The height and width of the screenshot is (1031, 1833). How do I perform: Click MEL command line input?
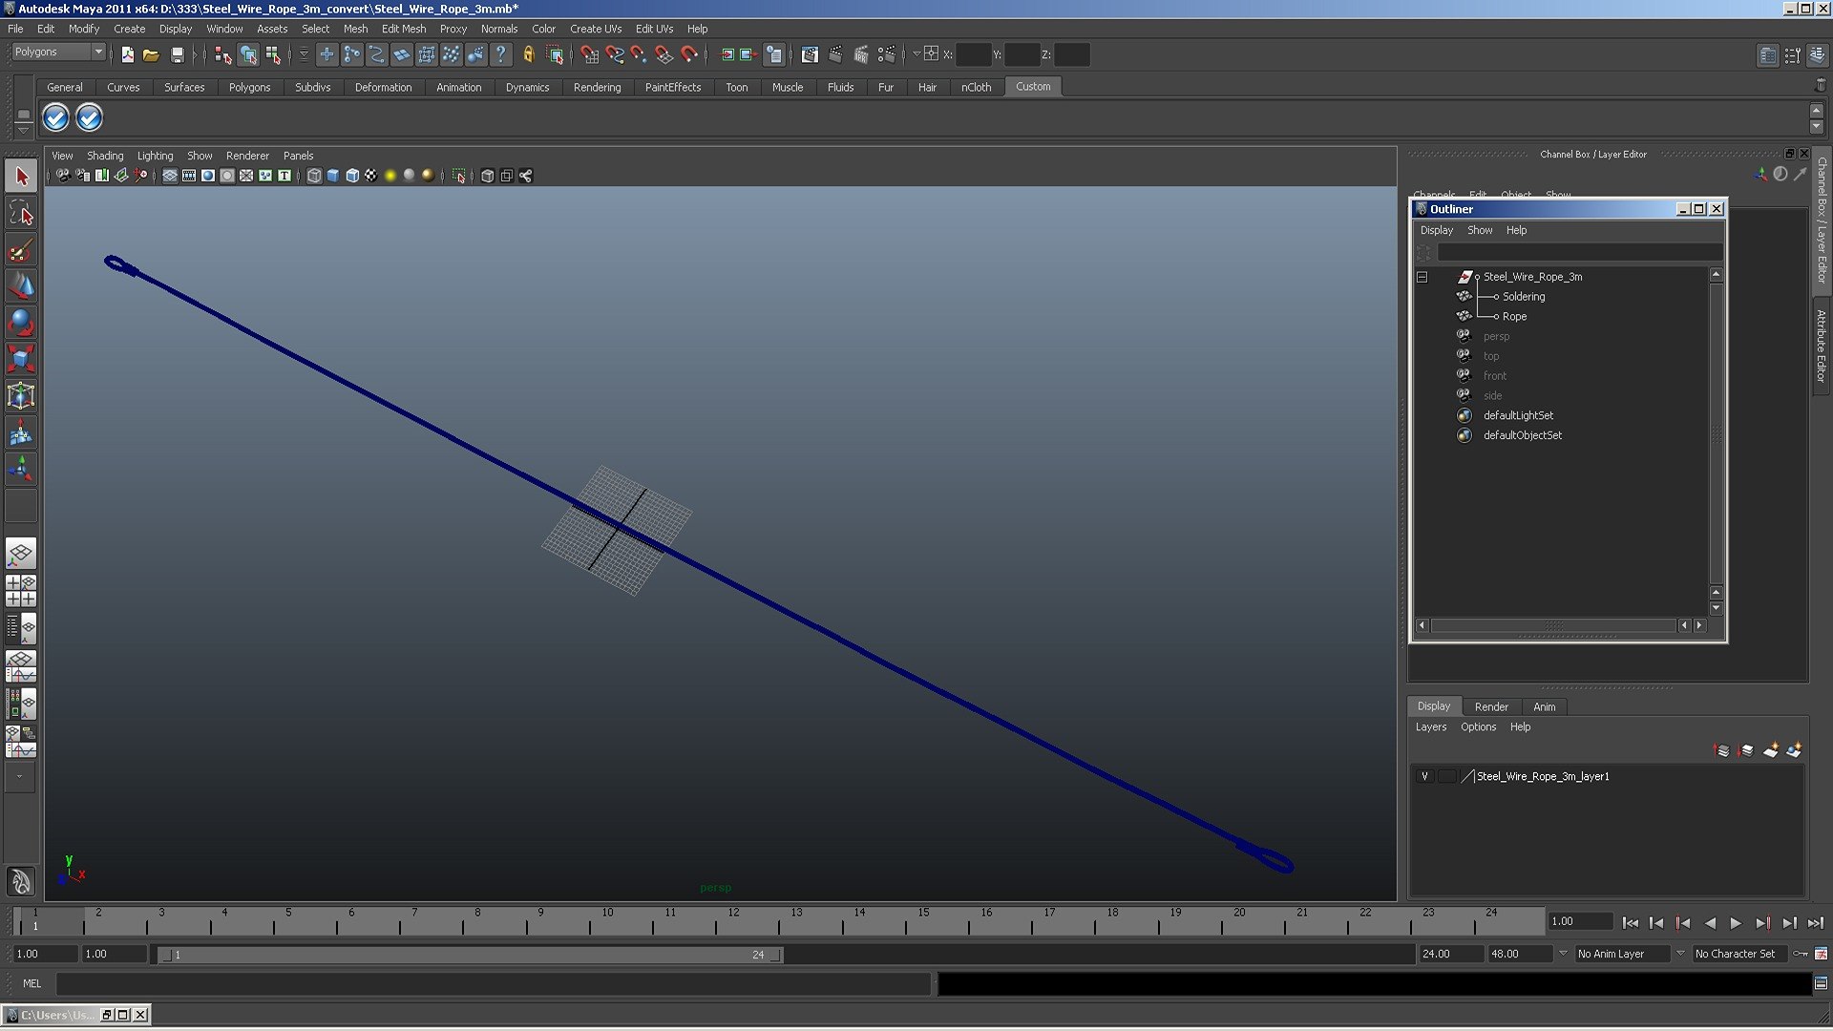tap(493, 983)
